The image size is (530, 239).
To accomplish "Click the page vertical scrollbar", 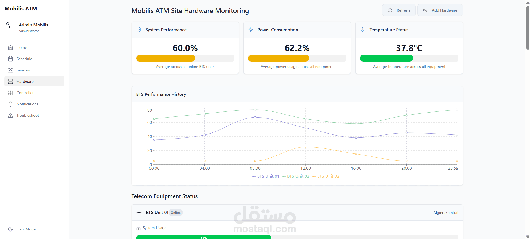I will [x=528, y=119].
